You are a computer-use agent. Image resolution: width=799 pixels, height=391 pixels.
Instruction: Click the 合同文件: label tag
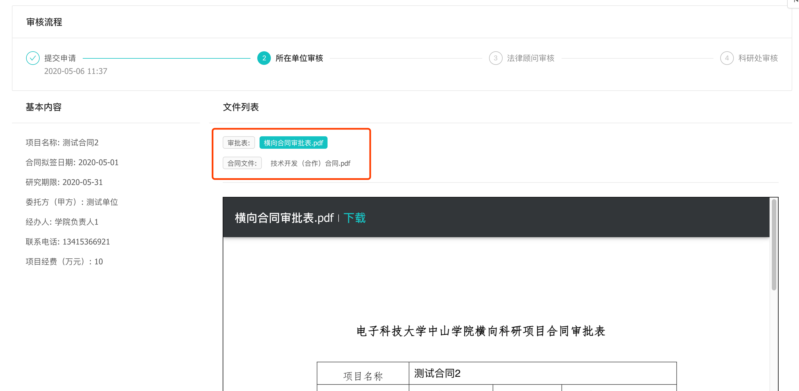point(242,163)
